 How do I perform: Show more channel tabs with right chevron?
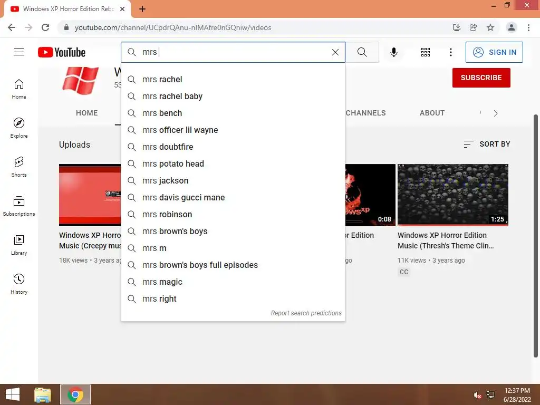point(496,113)
